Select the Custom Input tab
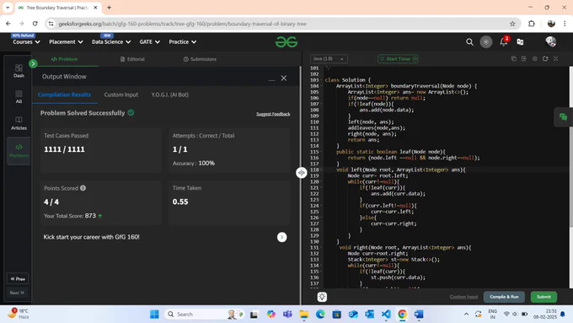 (x=121, y=94)
